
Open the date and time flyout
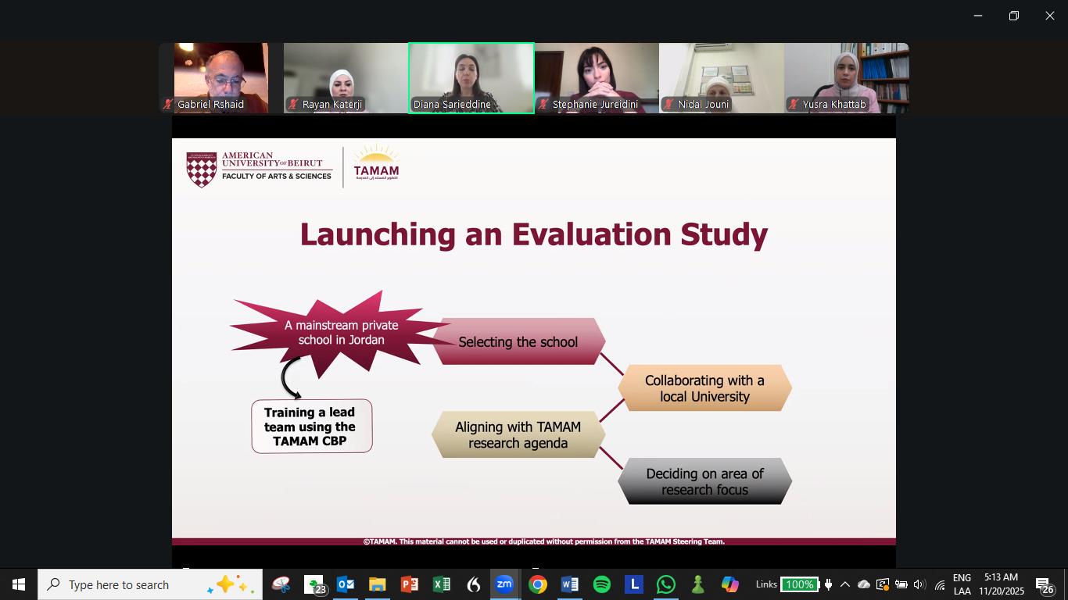tap(1001, 584)
